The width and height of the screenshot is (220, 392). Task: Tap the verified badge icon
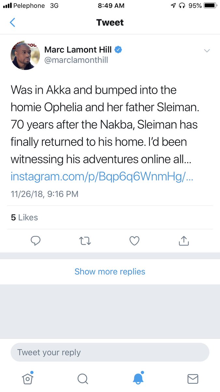point(118,50)
